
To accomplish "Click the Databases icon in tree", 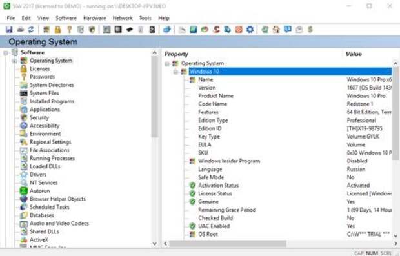I will (24, 215).
